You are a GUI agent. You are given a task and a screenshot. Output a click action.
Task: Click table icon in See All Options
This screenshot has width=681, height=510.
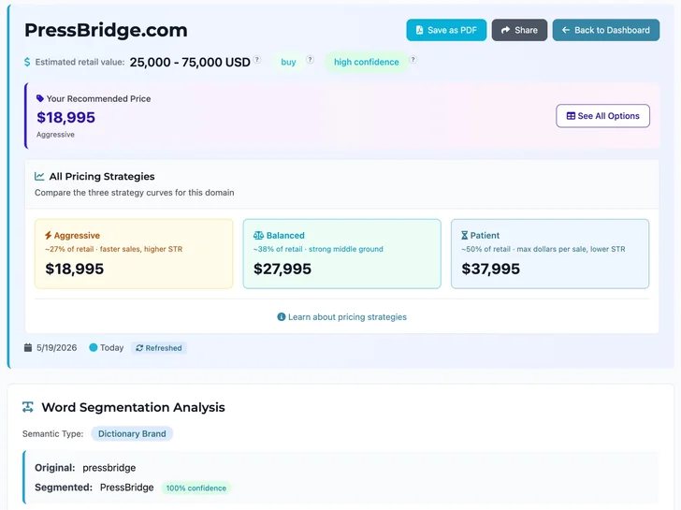point(572,116)
